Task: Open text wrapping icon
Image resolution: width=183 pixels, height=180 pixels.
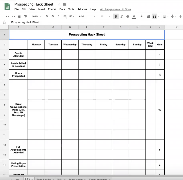Action: pos(180,16)
